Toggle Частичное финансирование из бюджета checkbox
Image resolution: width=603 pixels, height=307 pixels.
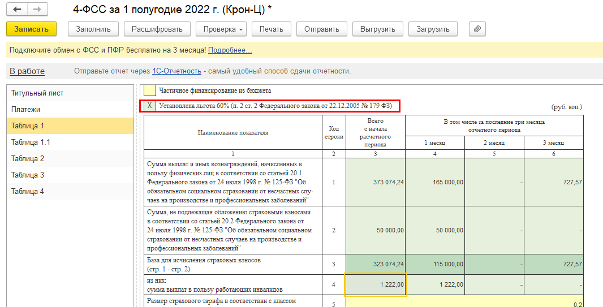click(149, 90)
